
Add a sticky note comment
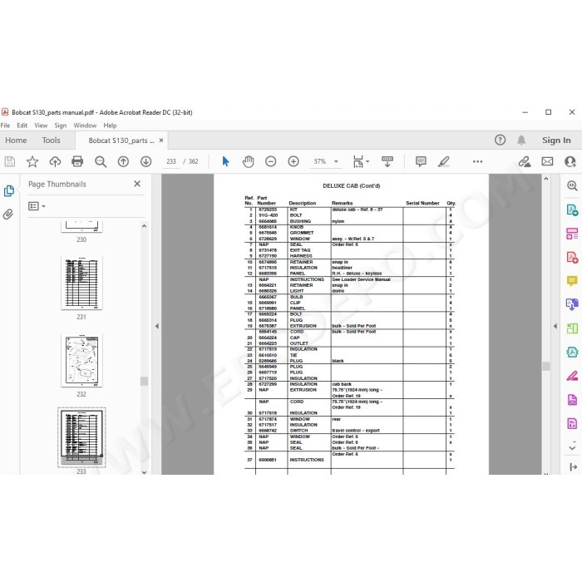click(x=421, y=161)
